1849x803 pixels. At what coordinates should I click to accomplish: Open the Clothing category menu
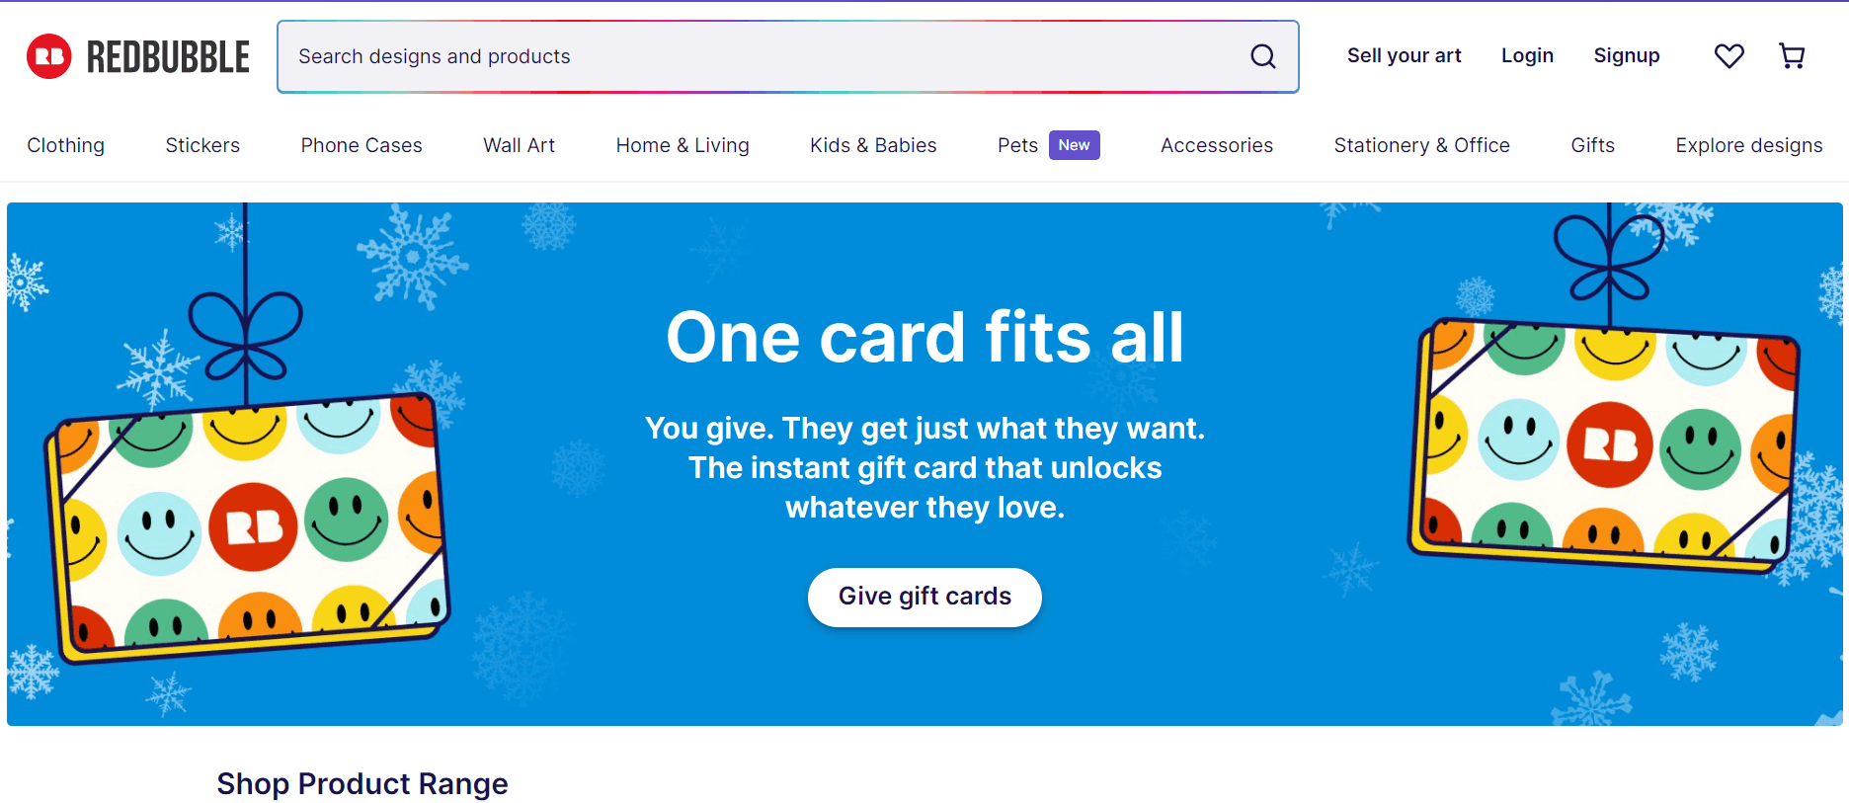point(65,145)
